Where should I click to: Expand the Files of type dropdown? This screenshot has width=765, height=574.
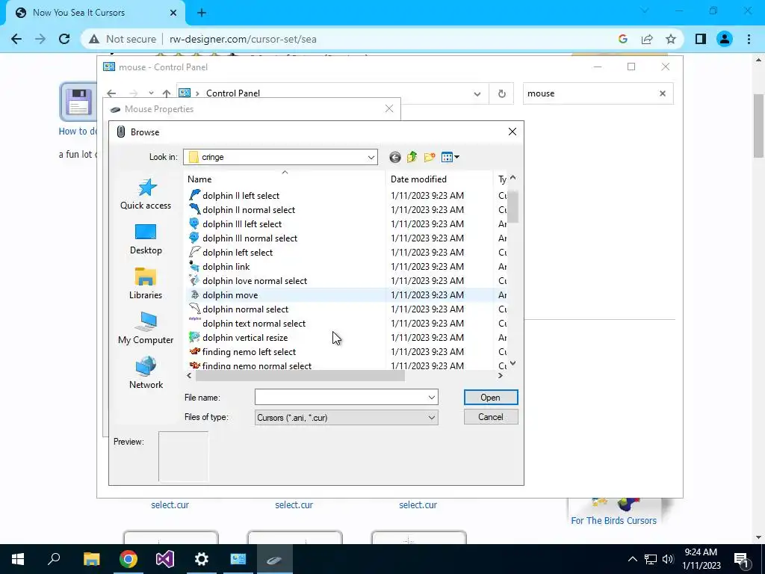[431, 417]
